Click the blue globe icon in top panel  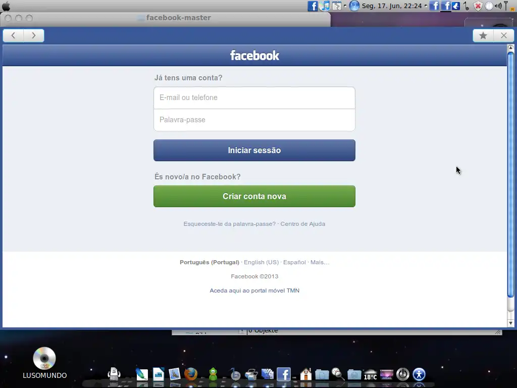point(354,6)
